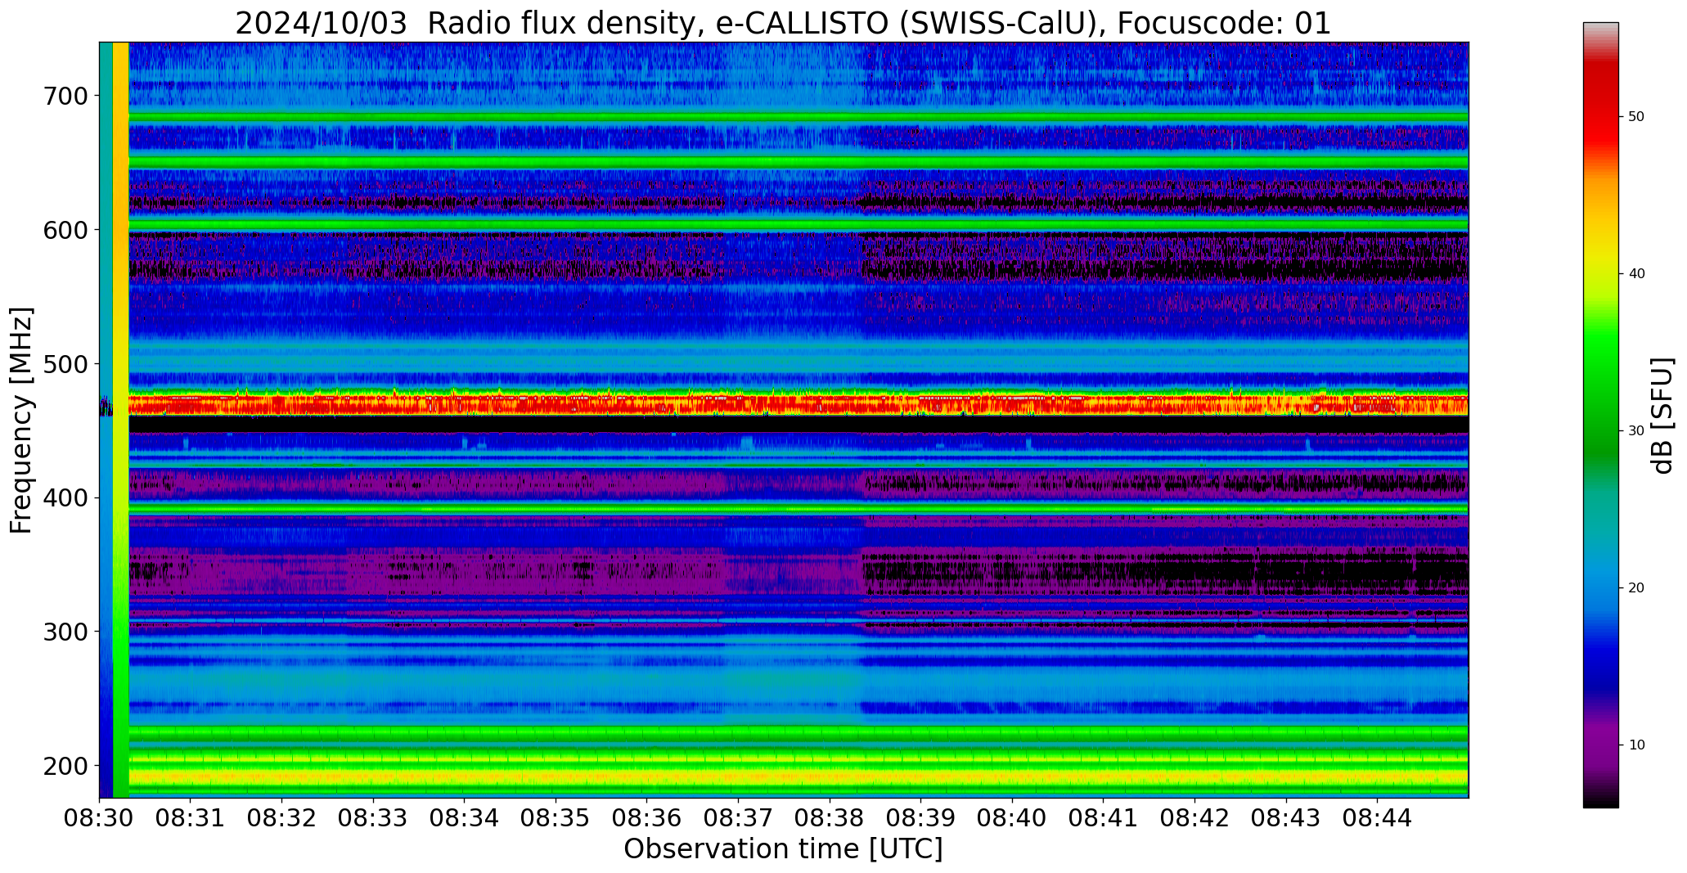Click the 08:34 time tick label

(x=465, y=819)
